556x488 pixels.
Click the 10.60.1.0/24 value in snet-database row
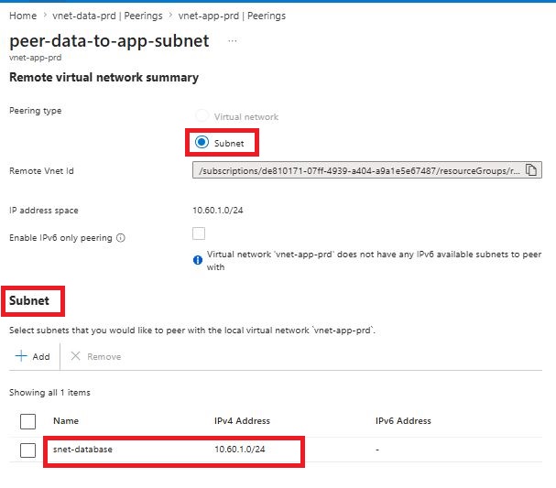click(x=240, y=450)
